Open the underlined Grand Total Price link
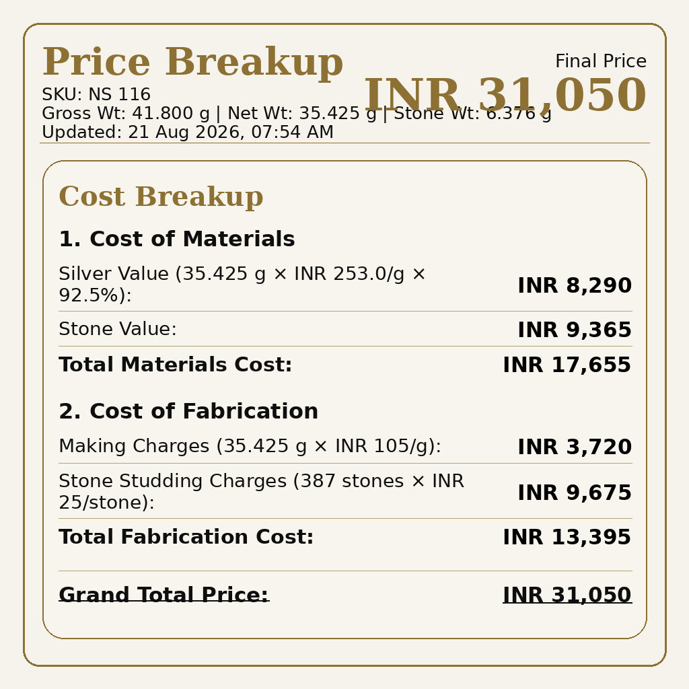Viewport: 689px width, 689px height. coord(164,595)
